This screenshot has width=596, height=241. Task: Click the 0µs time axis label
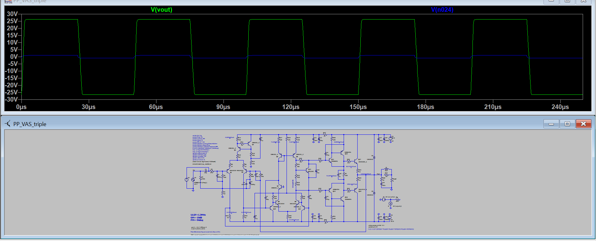point(21,107)
